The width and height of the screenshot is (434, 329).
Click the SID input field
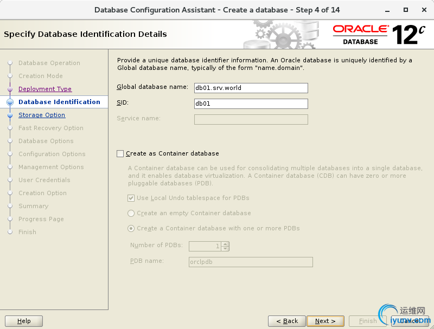point(251,104)
